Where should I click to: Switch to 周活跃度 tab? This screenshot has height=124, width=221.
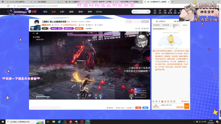tap(166, 25)
